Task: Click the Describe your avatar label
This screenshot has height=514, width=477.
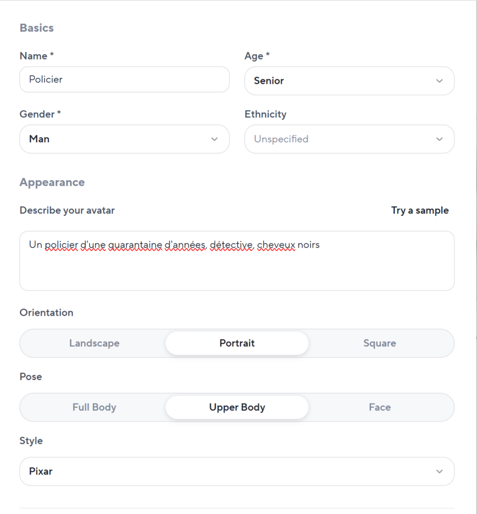Action: 67,210
